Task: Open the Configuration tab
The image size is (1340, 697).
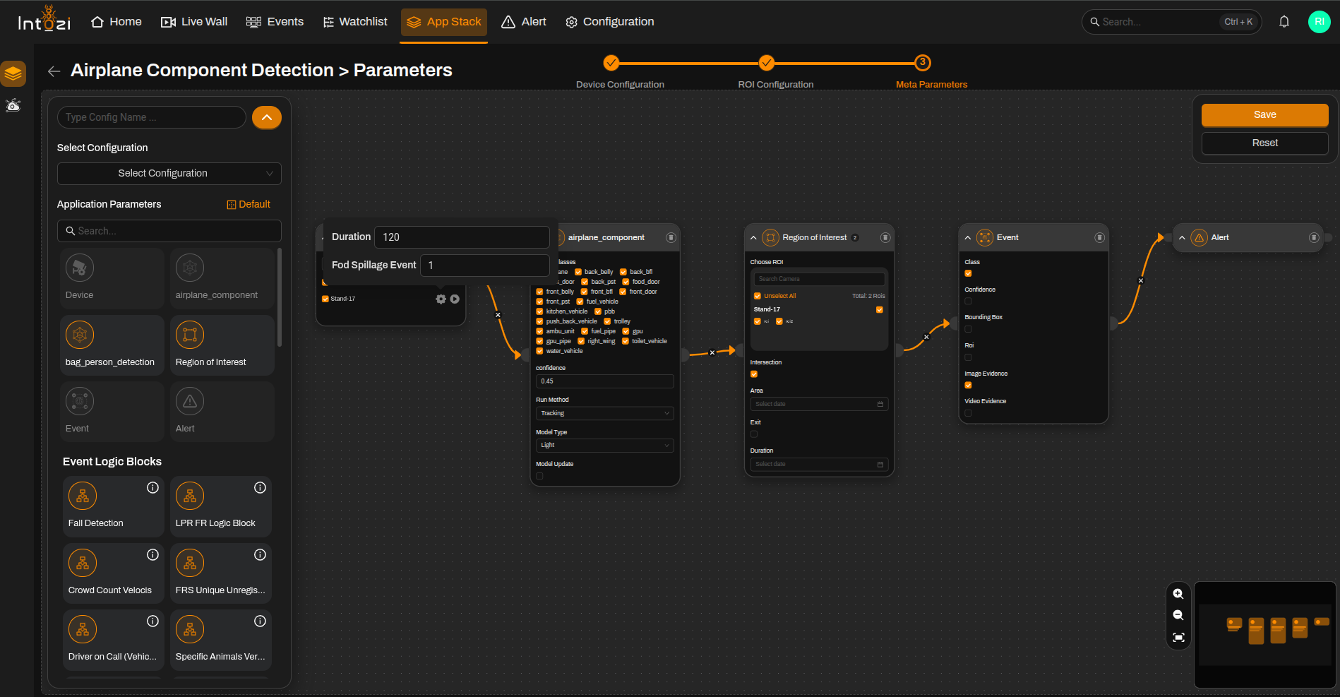Action: 610,22
